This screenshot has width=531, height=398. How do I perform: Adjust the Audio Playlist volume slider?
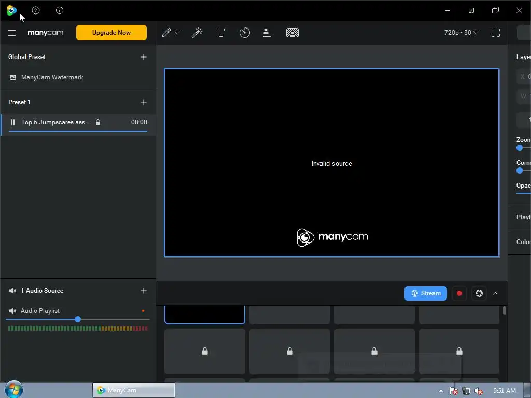78,319
